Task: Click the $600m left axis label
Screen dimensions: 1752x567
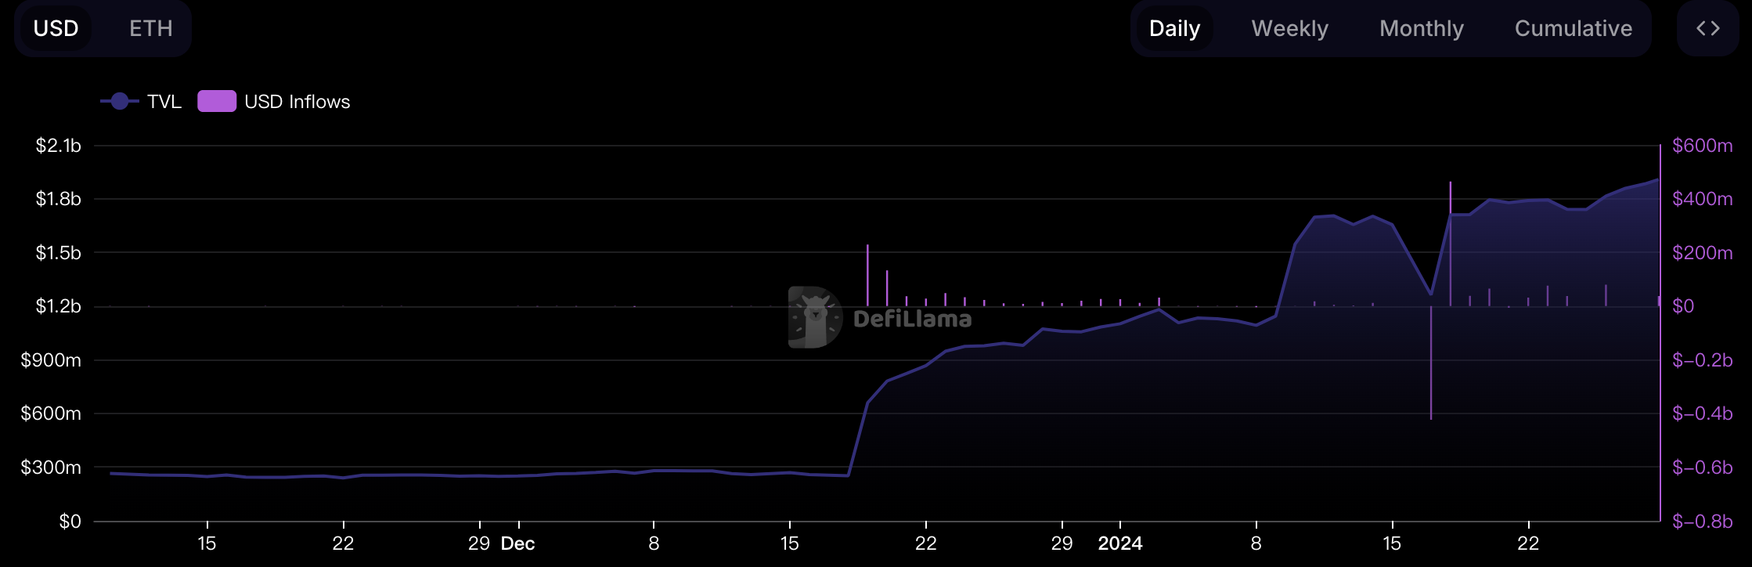Action: point(51,414)
